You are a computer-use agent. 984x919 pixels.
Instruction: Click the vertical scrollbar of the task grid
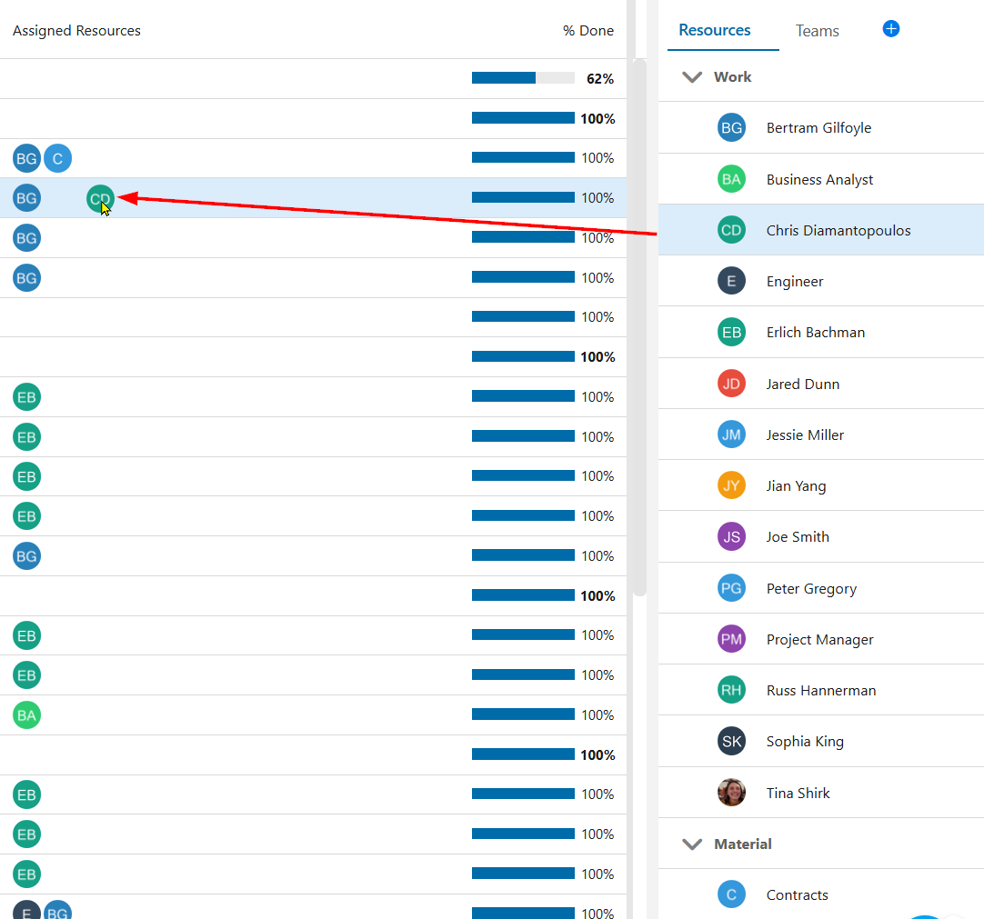coord(639,327)
